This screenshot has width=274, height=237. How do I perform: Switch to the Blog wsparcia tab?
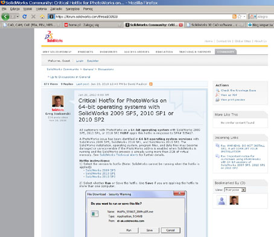coord(260,25)
